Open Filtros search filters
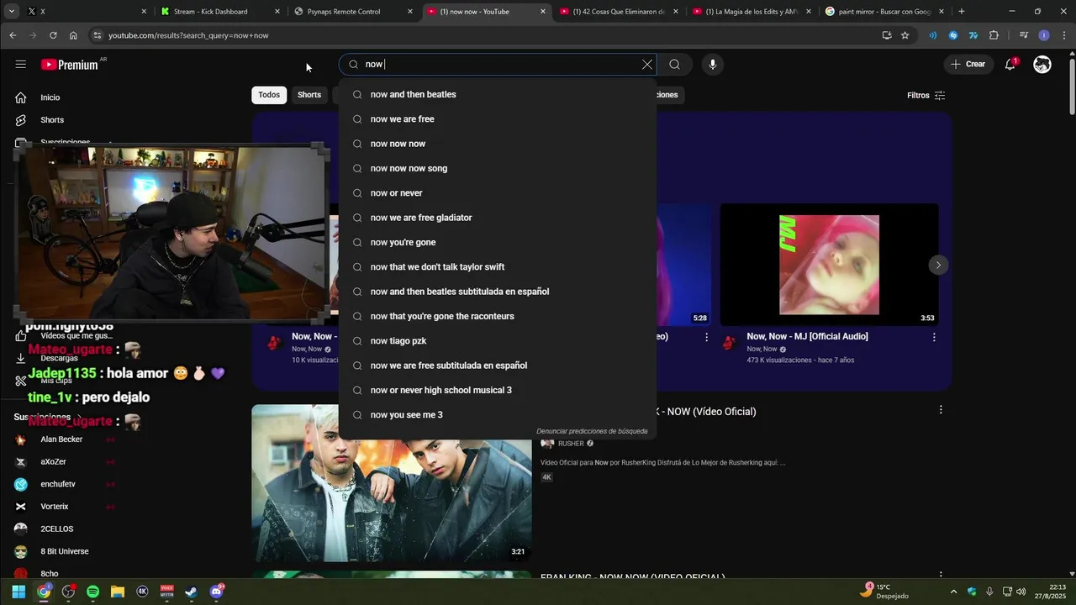 pyautogui.click(x=926, y=95)
